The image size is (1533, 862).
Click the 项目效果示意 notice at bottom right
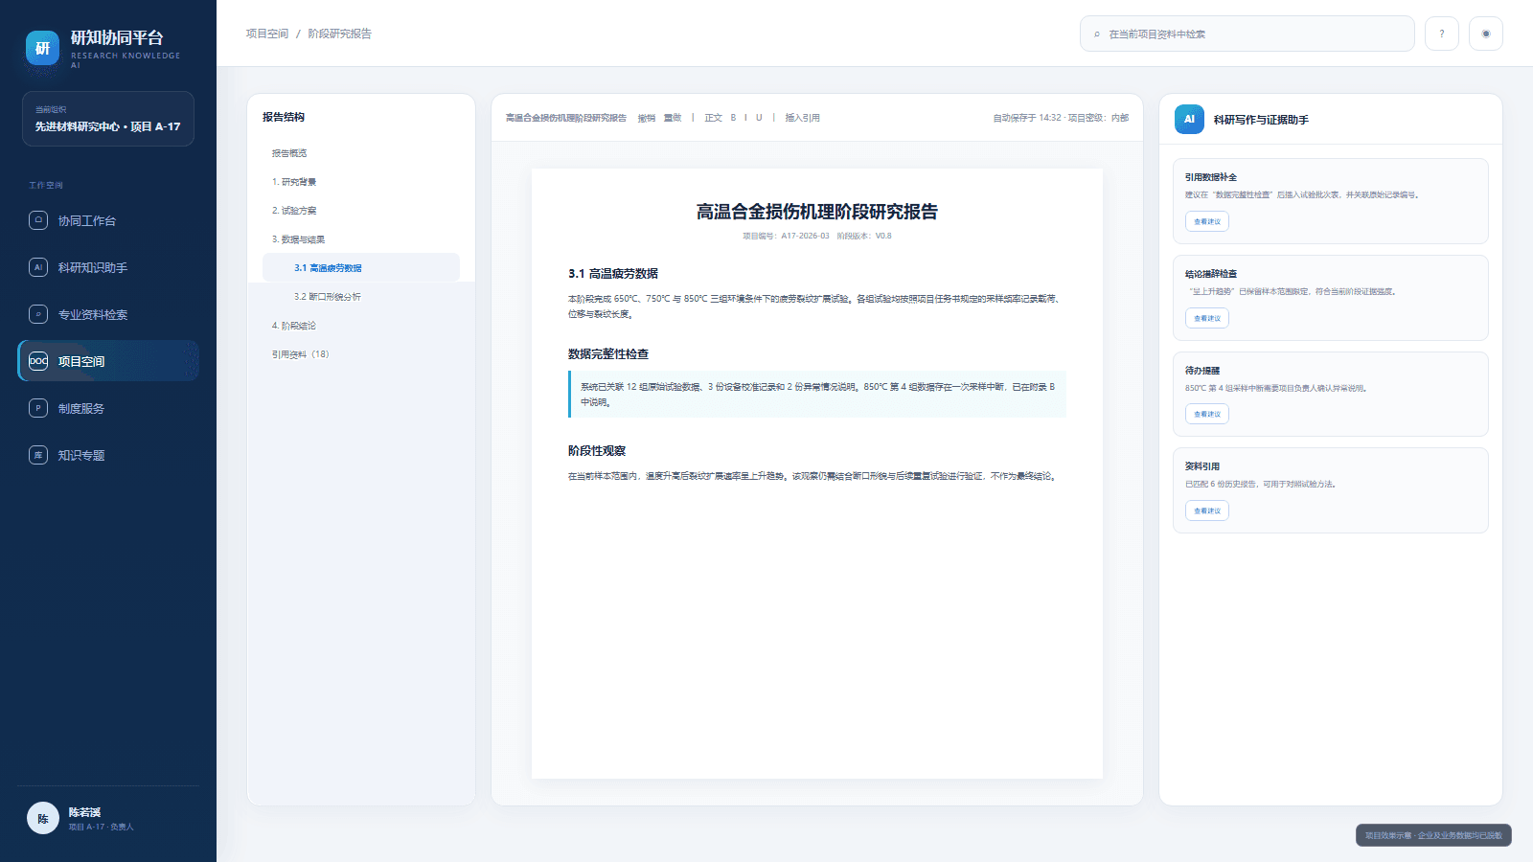1433,835
